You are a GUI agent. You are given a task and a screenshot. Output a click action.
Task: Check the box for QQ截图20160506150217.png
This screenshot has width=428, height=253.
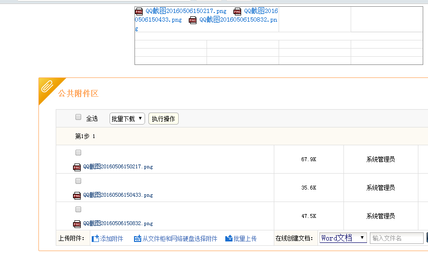78,152
